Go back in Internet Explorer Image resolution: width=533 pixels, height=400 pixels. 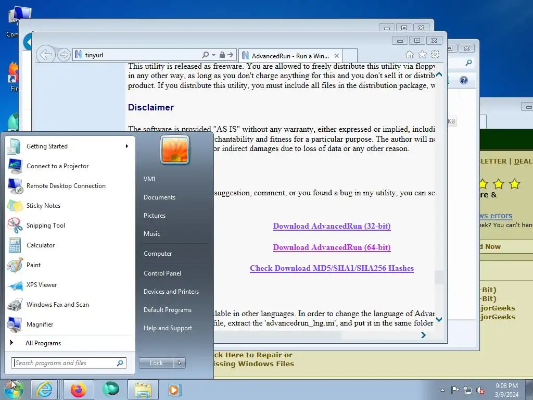coord(46,54)
